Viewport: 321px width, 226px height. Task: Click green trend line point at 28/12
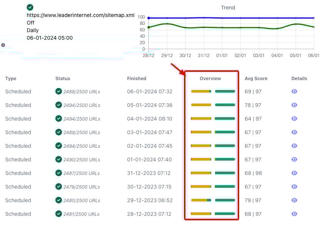tap(149, 27)
